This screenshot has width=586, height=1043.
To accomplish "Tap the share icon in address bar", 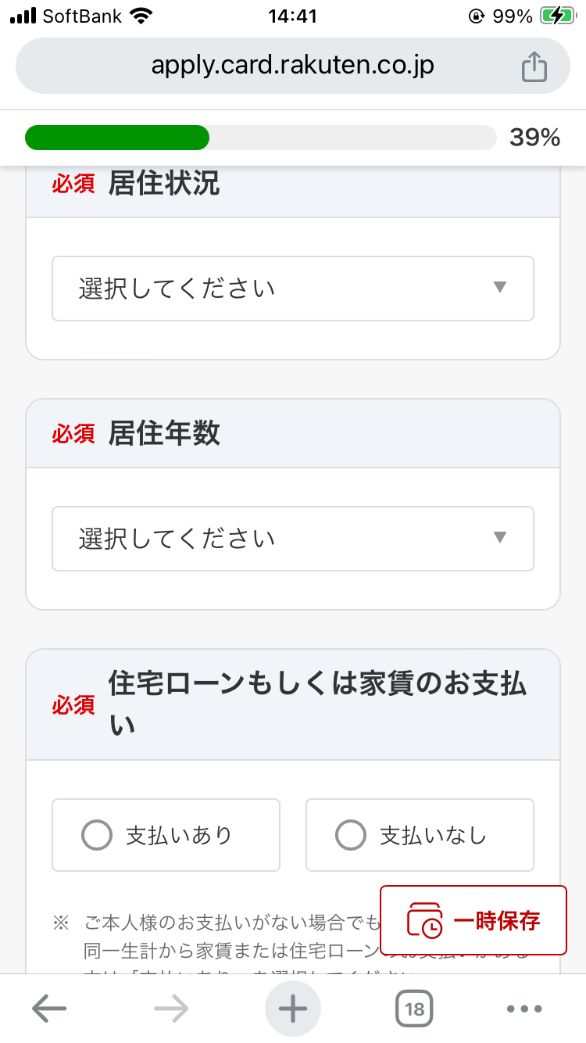I will [534, 66].
